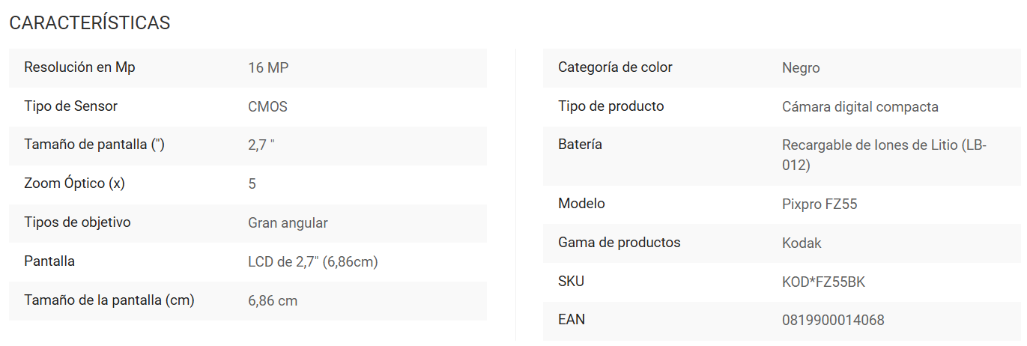Click the EAN number 0819900014068

pos(833,321)
